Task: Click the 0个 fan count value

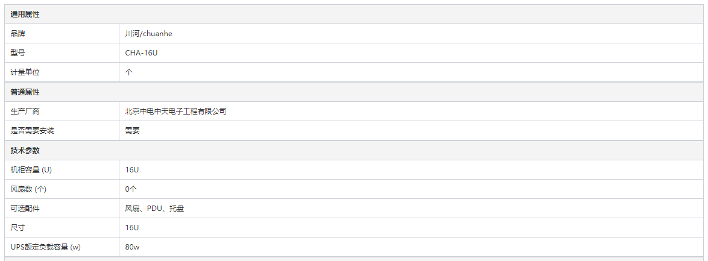Action: coord(130,189)
